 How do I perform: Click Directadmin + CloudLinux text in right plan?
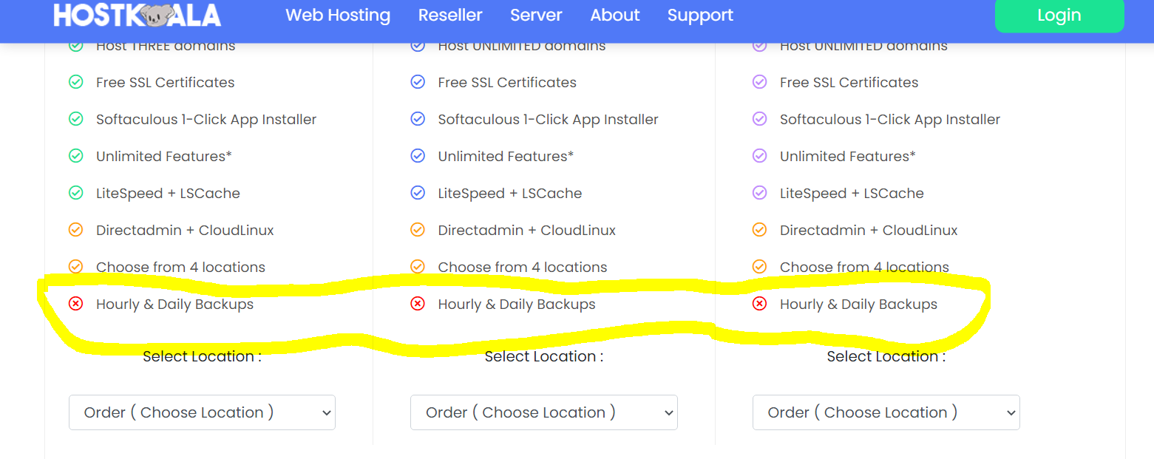click(869, 230)
